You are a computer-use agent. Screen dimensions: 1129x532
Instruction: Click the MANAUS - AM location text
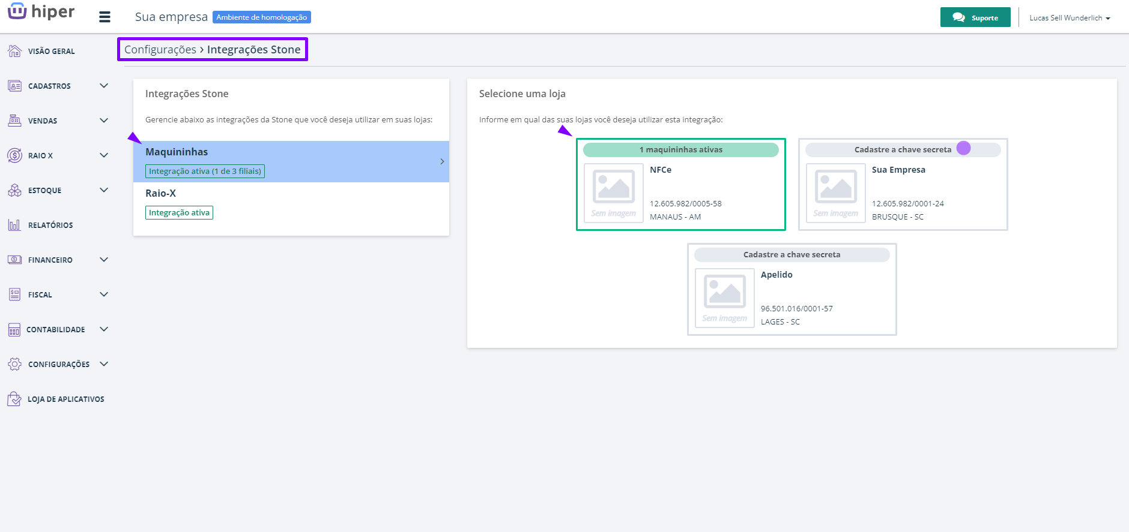676,217
